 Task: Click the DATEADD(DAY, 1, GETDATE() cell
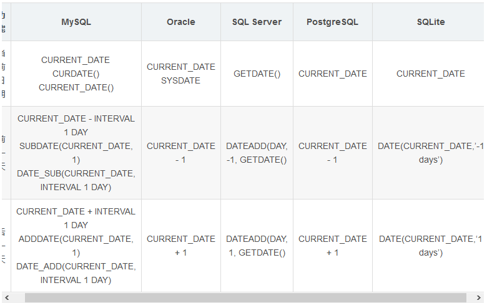click(x=257, y=246)
